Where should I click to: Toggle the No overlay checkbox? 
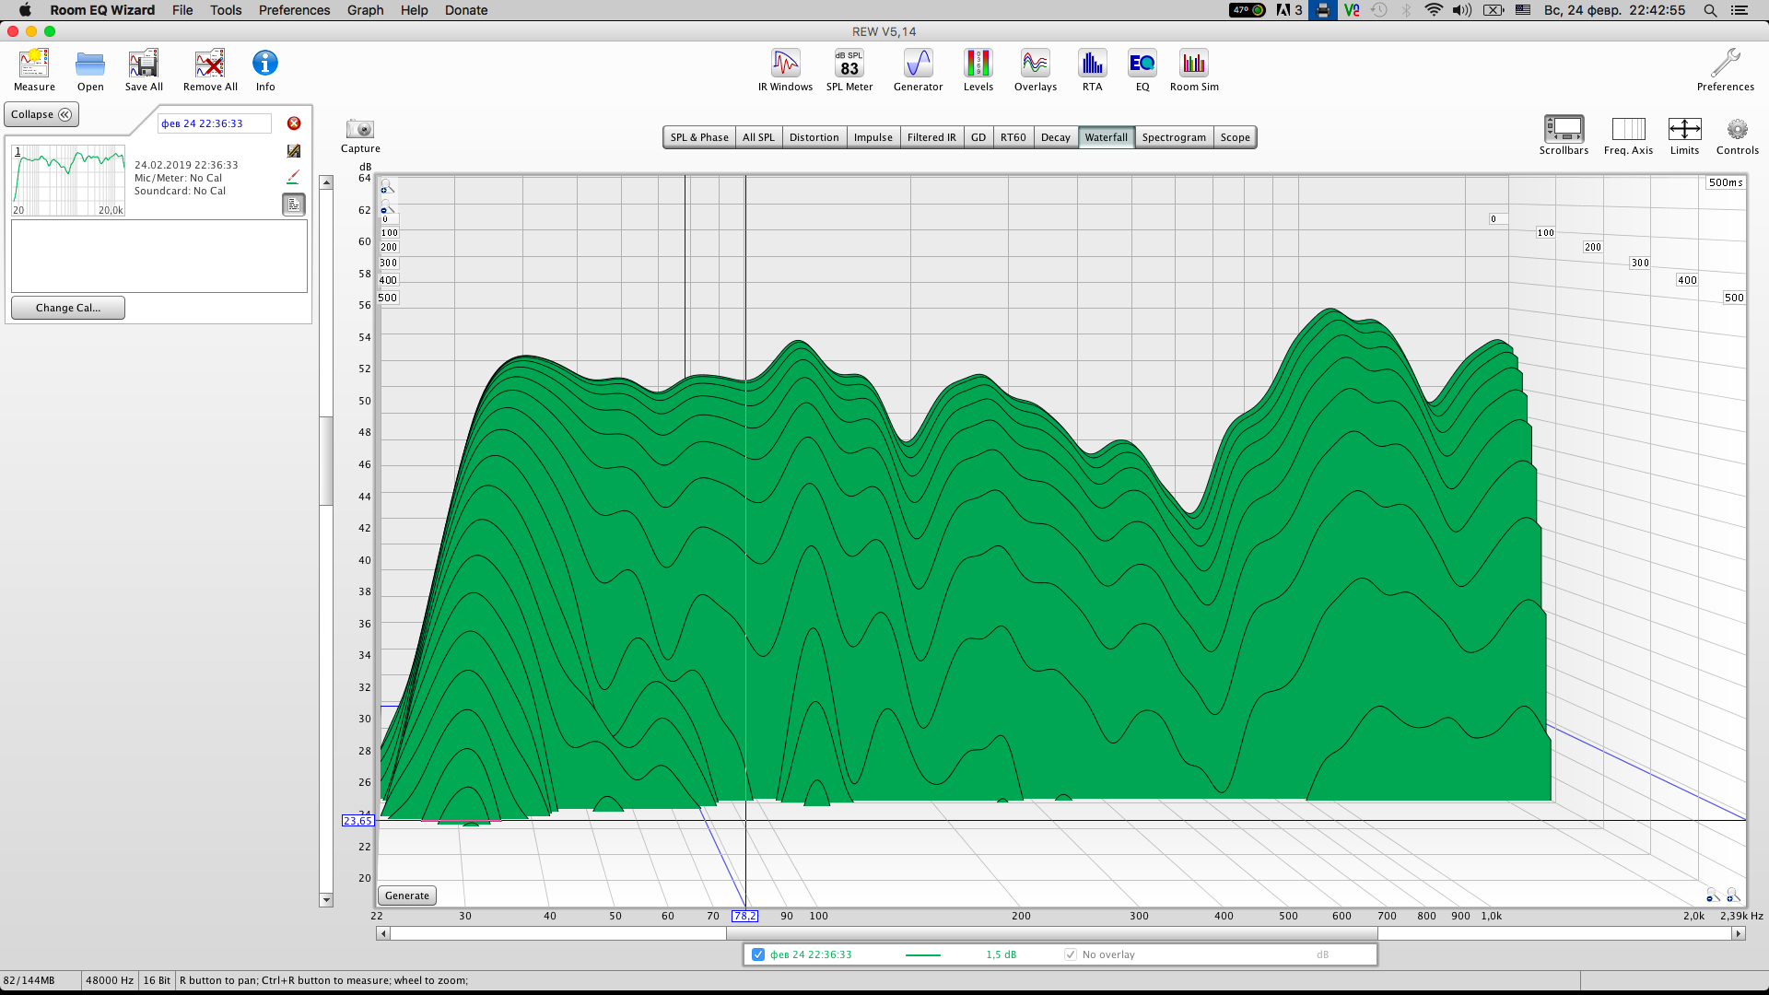pyautogui.click(x=1070, y=954)
